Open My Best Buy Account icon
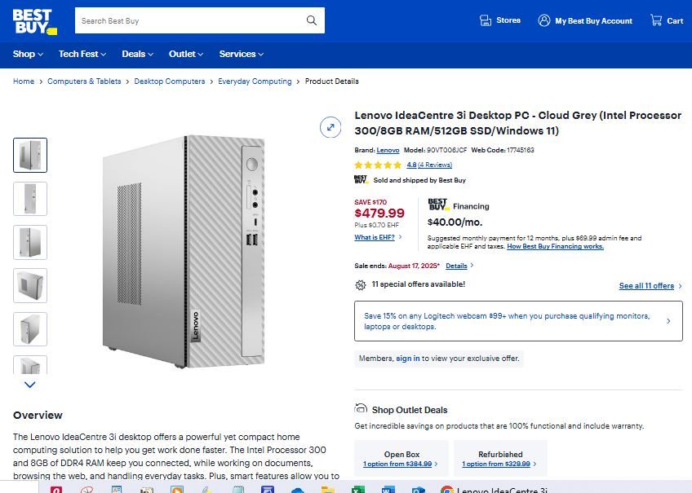The width and height of the screenshot is (692, 493). pyautogui.click(x=543, y=20)
